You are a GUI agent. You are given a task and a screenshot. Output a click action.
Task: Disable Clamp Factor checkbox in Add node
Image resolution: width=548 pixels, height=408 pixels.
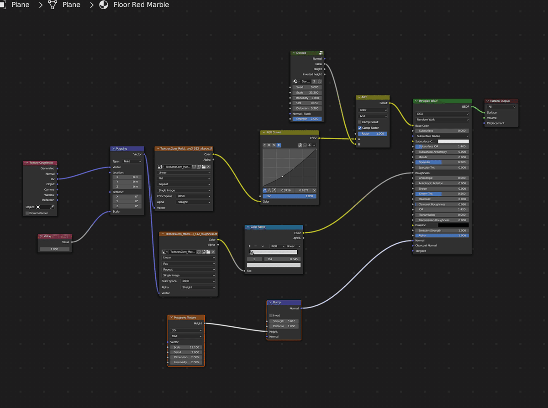360,128
